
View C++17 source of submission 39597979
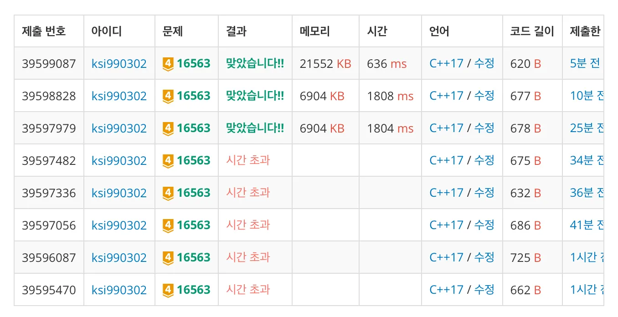click(x=446, y=128)
